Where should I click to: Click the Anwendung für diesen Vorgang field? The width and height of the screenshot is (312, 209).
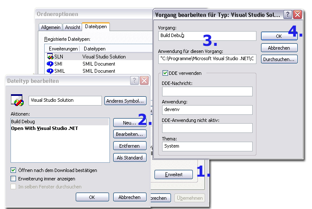(207, 59)
